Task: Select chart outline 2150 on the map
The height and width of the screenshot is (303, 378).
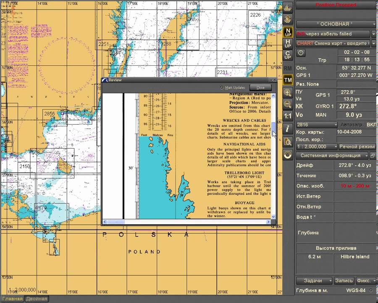Action: 25,167
